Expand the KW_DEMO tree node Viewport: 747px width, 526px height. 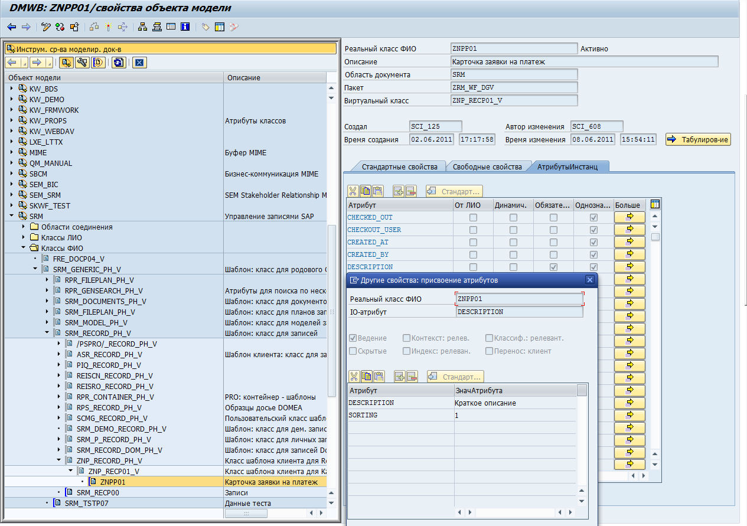[12, 100]
